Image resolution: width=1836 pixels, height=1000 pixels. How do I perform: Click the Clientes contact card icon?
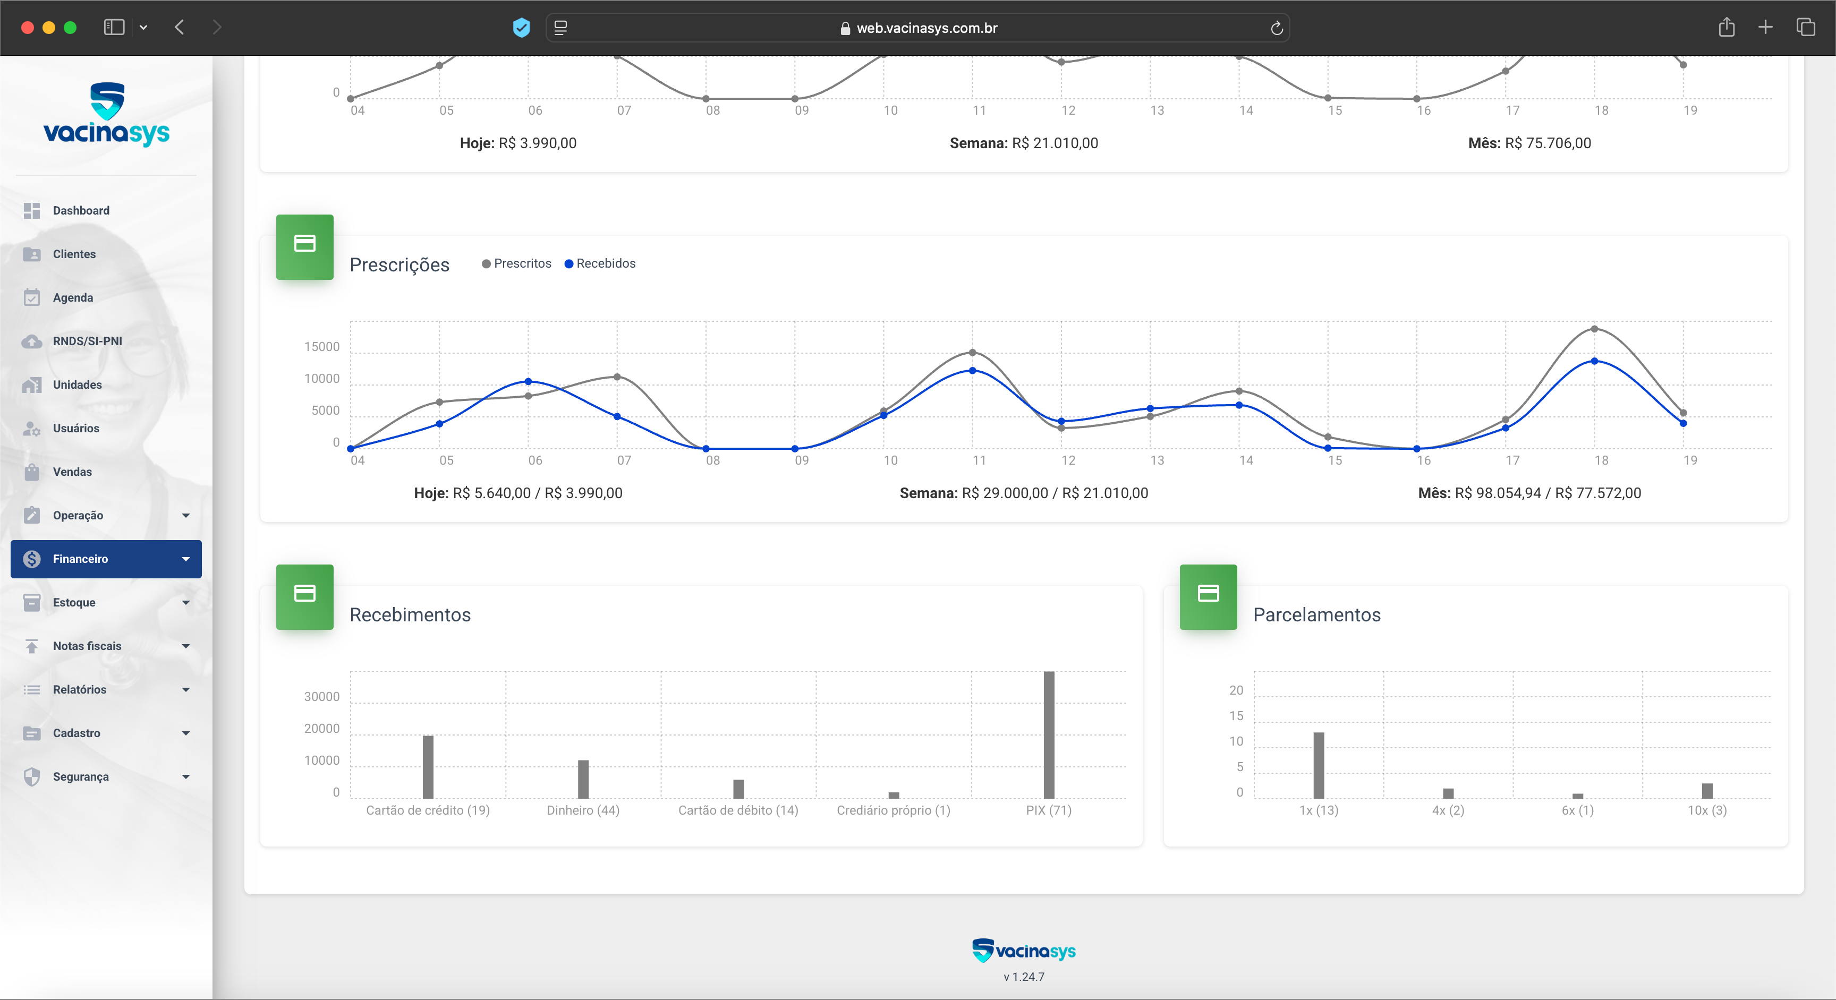[31, 254]
